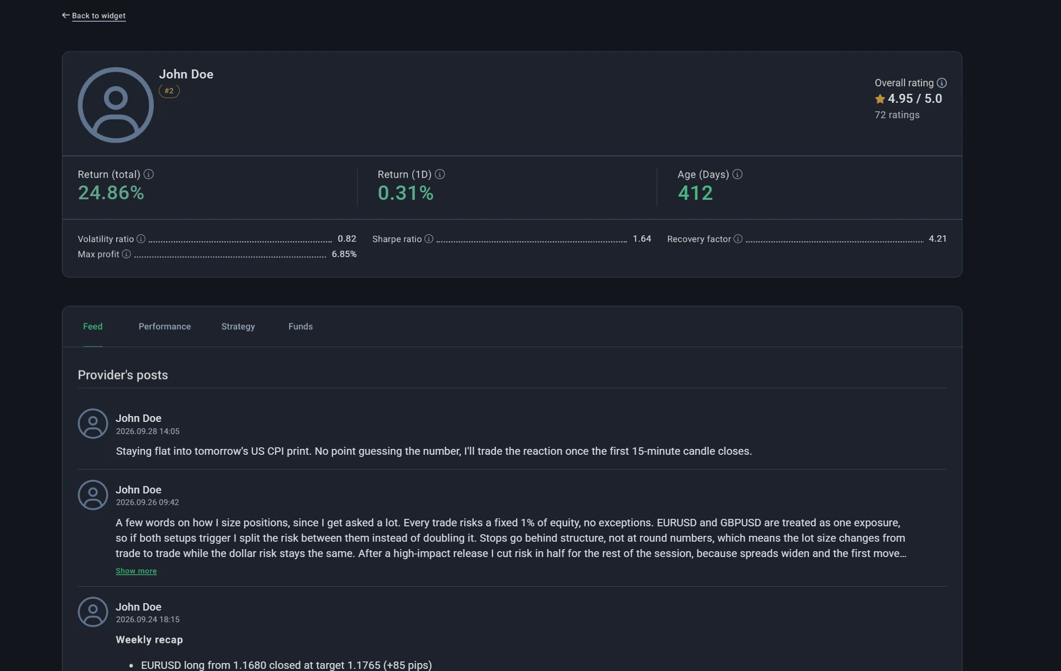Click John Doe's large profile avatar
This screenshot has height=671, width=1061.
coord(116,105)
